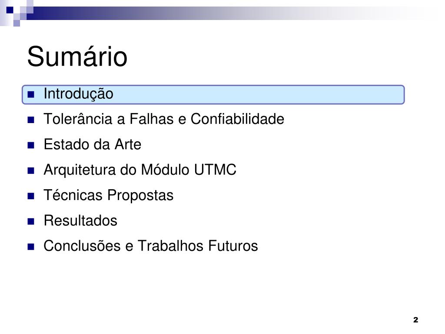Screen dimensions: 445x334
Task: Select Arquitetura do Módulo UTMC entry
Action: [140, 170]
